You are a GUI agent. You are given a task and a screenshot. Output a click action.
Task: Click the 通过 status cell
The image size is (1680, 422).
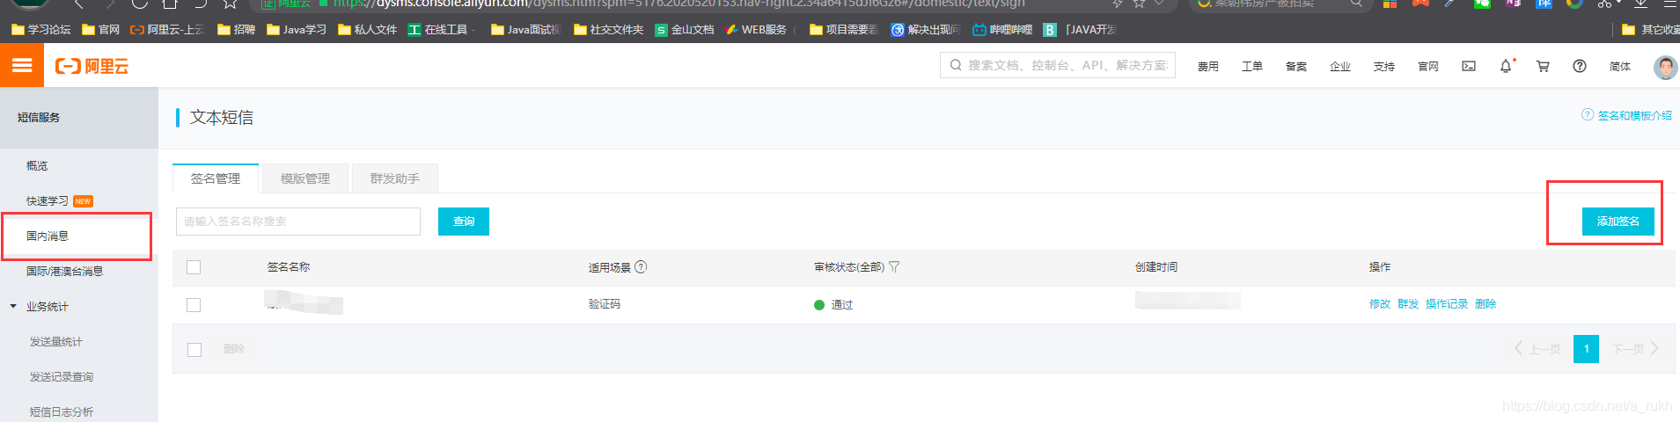[834, 305]
